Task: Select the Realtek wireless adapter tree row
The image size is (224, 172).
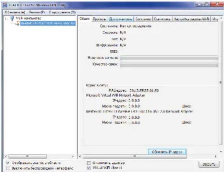Action: click(x=48, y=23)
